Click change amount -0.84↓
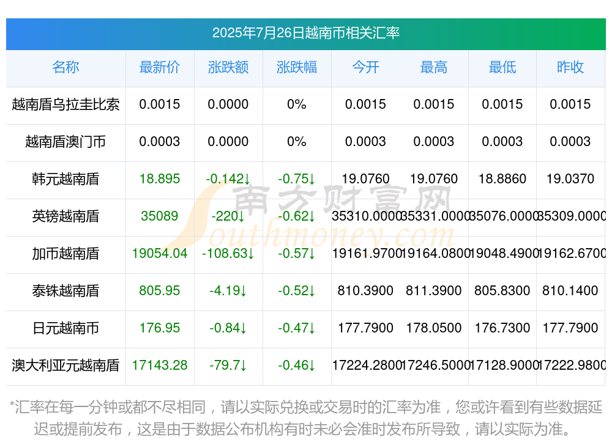 coord(228,328)
